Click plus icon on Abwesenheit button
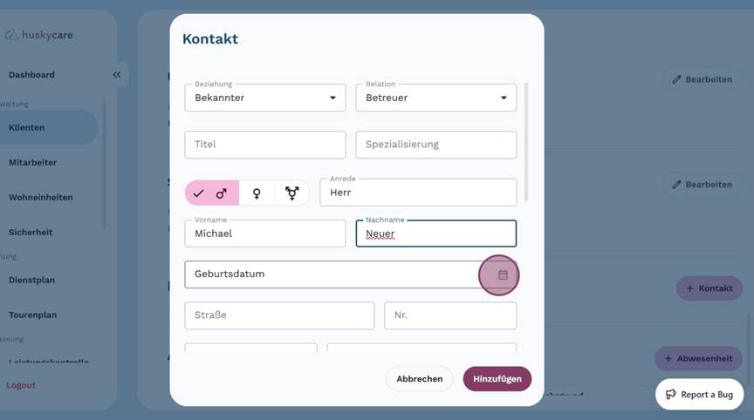Viewport: 754px width, 420px height. [668, 358]
